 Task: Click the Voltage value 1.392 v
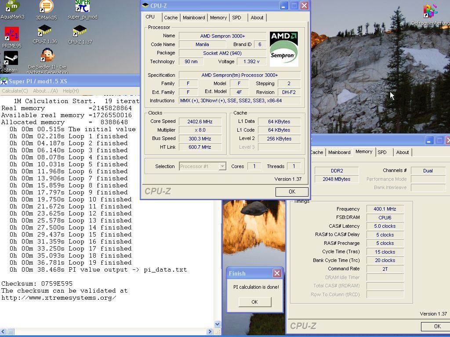(x=251, y=61)
